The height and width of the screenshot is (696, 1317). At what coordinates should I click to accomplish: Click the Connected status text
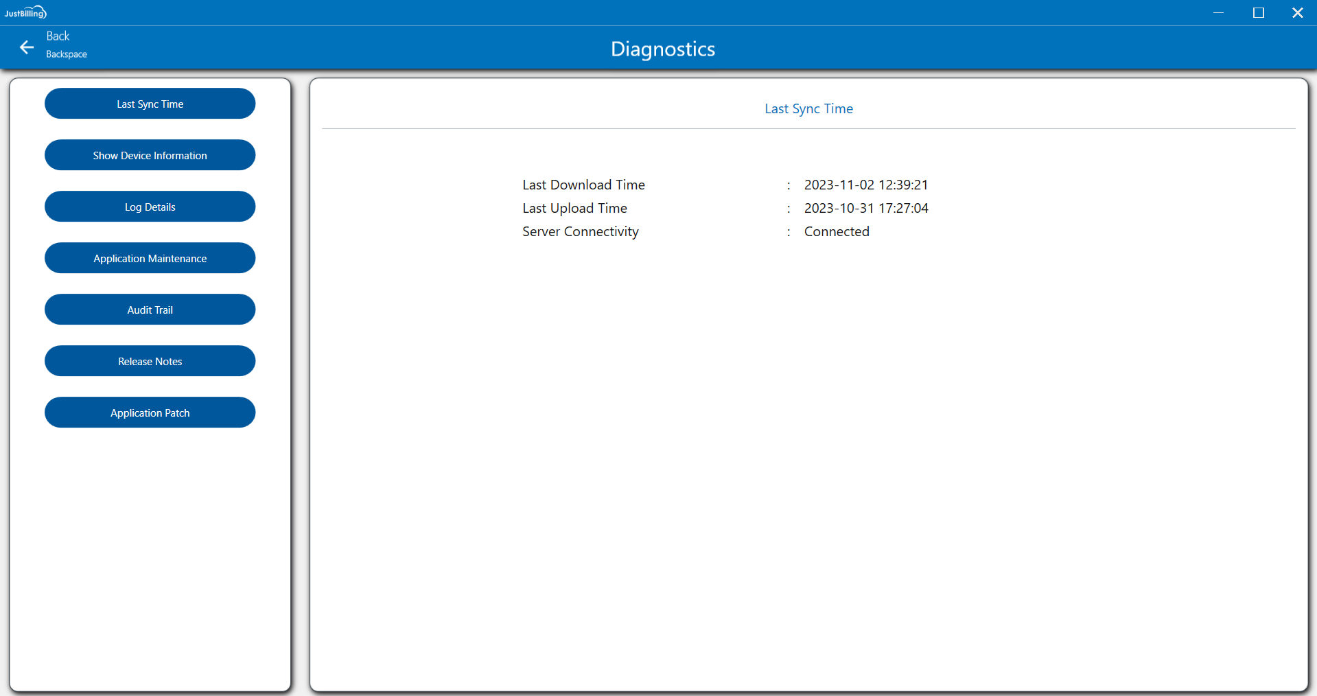point(836,231)
